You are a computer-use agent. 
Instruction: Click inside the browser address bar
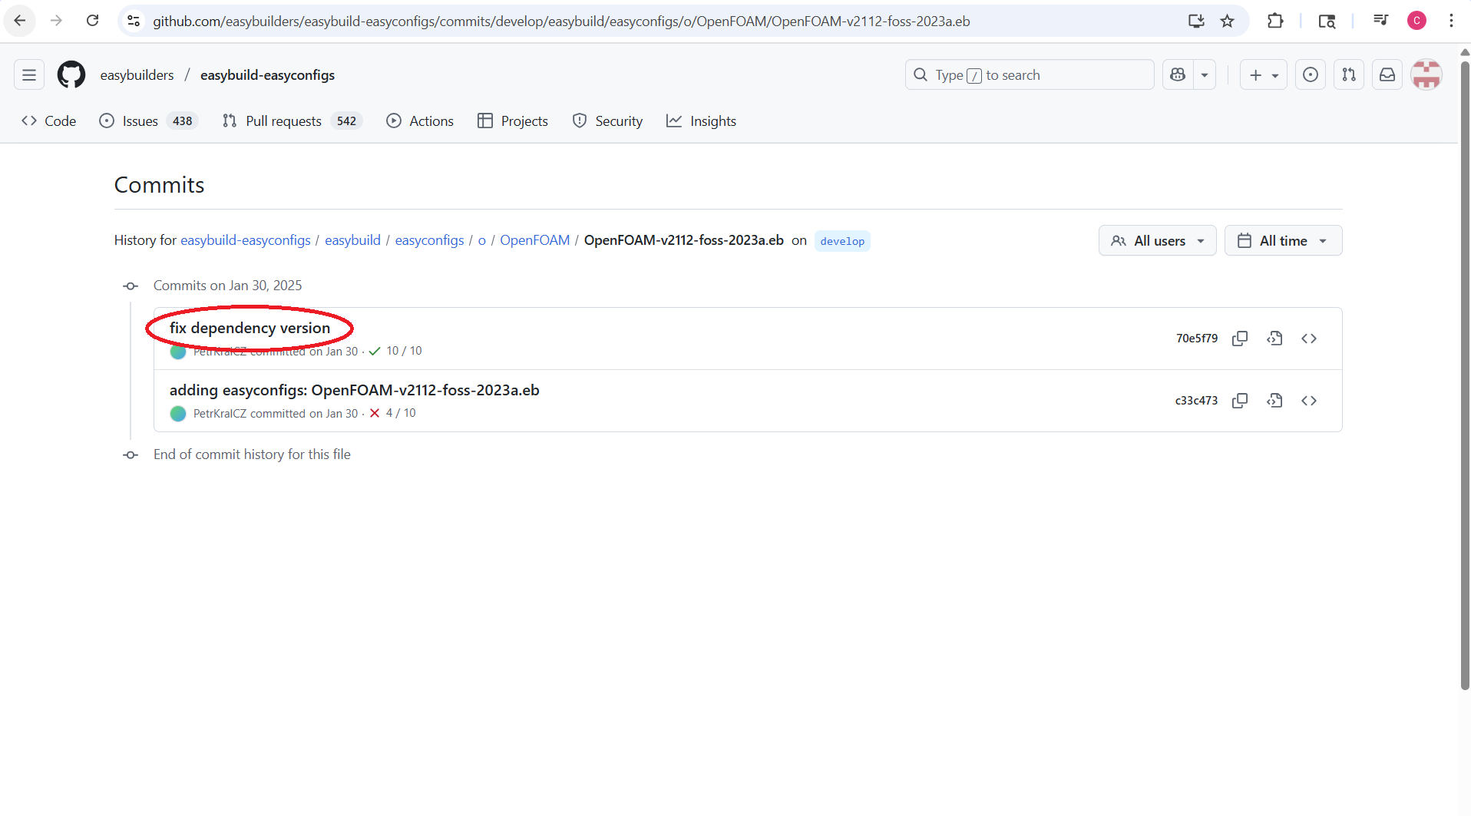pos(537,21)
